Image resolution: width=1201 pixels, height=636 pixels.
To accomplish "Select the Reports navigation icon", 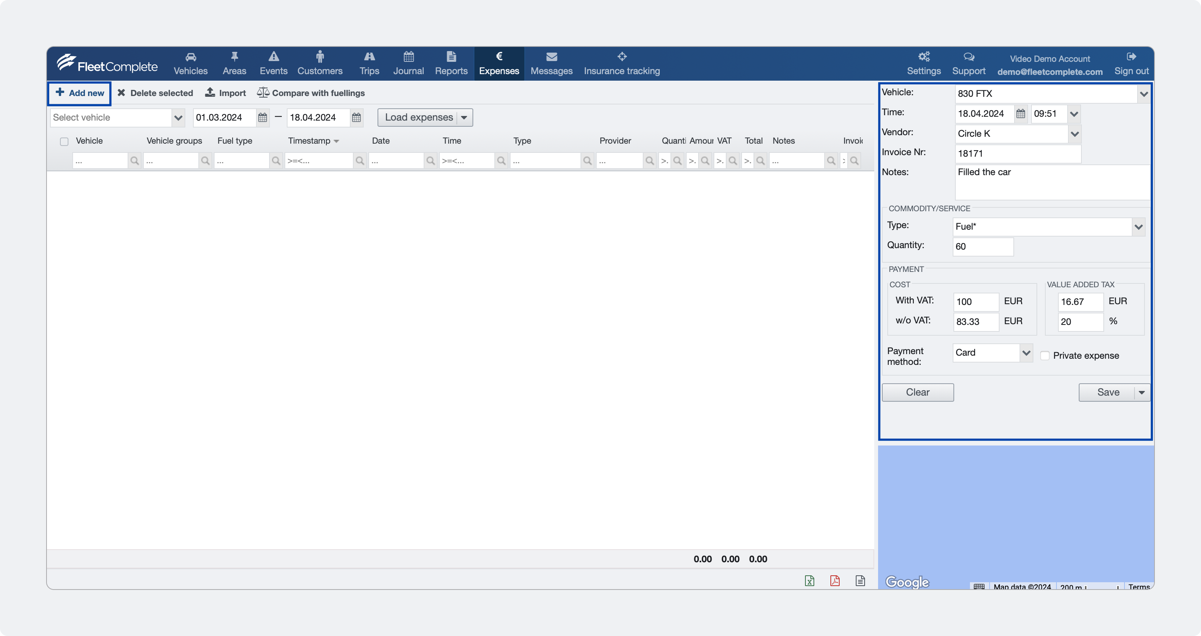I will click(451, 57).
